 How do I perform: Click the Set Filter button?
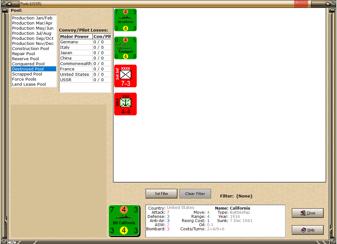point(162,194)
